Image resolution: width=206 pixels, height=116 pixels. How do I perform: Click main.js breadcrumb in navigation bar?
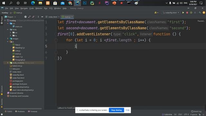coord(18,13)
